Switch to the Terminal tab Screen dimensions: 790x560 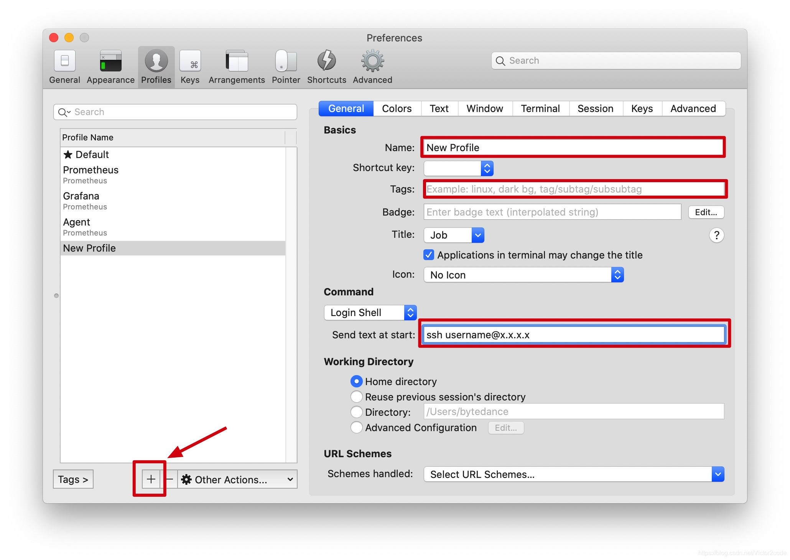[x=540, y=109]
